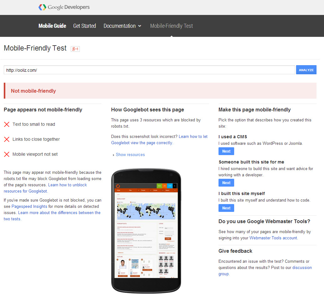The width and height of the screenshot is (324, 298).
Task: Open the discussion group link
Action: (x=302, y=268)
